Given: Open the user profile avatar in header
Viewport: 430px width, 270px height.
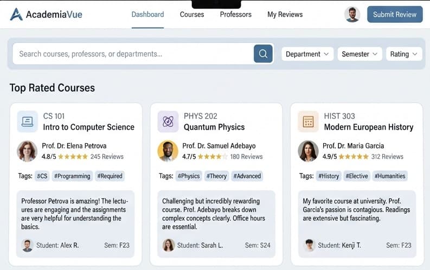Looking at the screenshot, I should [352, 14].
